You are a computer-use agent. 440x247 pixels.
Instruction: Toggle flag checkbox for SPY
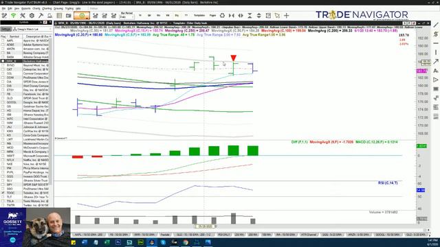[3, 185]
